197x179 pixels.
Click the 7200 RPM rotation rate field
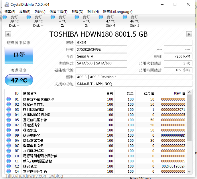pos(178,56)
